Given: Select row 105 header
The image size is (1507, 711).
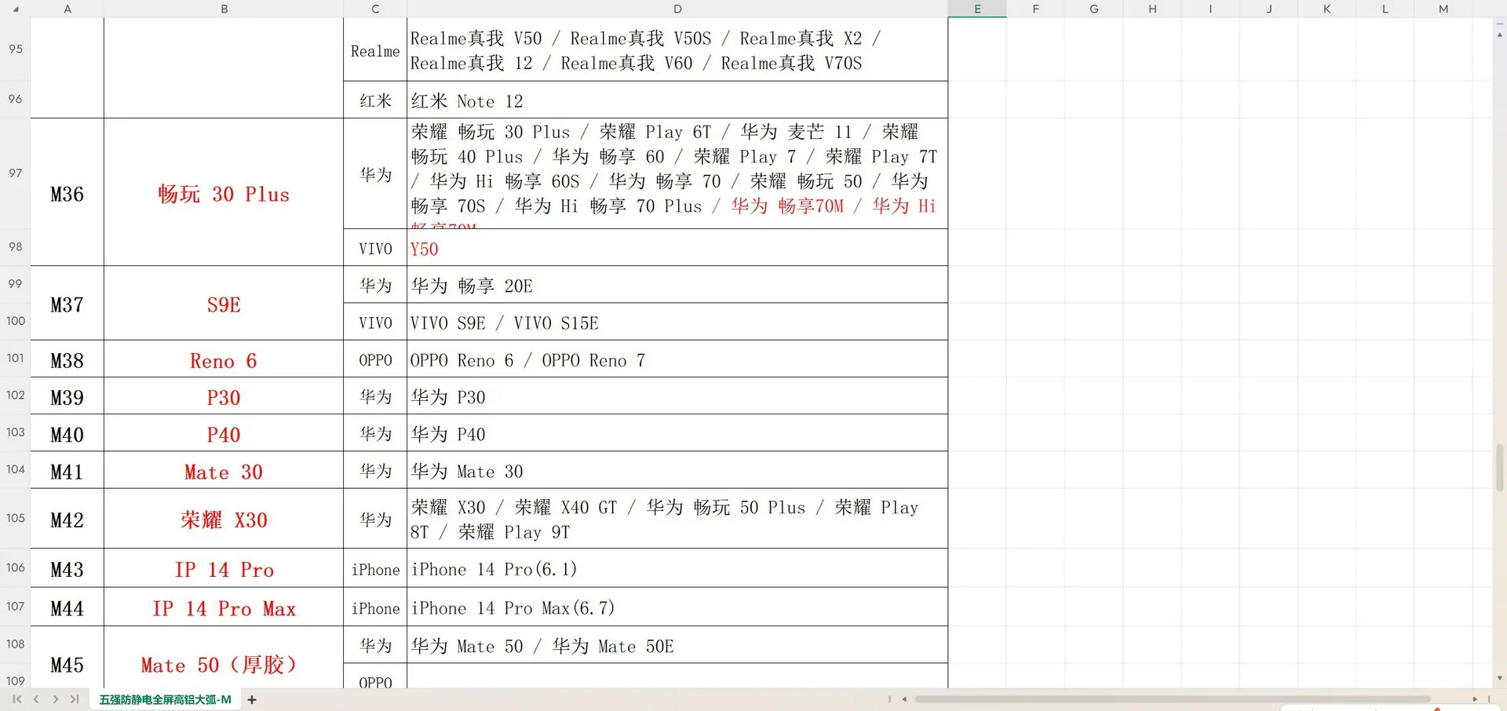Looking at the screenshot, I should 16,519.
